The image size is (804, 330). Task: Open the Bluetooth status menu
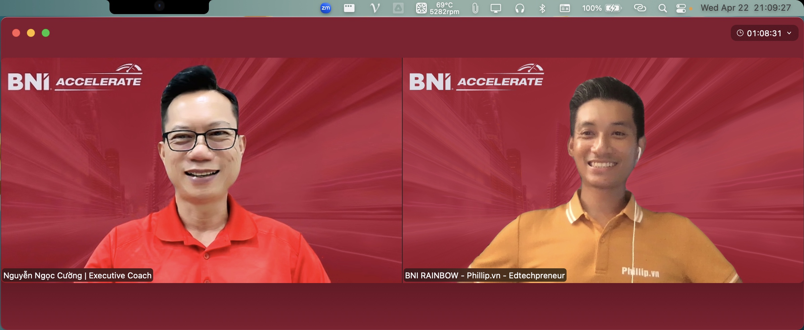tap(542, 8)
